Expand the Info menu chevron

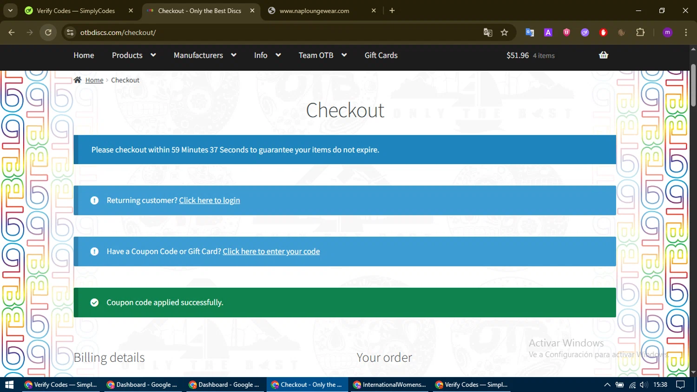tap(278, 55)
